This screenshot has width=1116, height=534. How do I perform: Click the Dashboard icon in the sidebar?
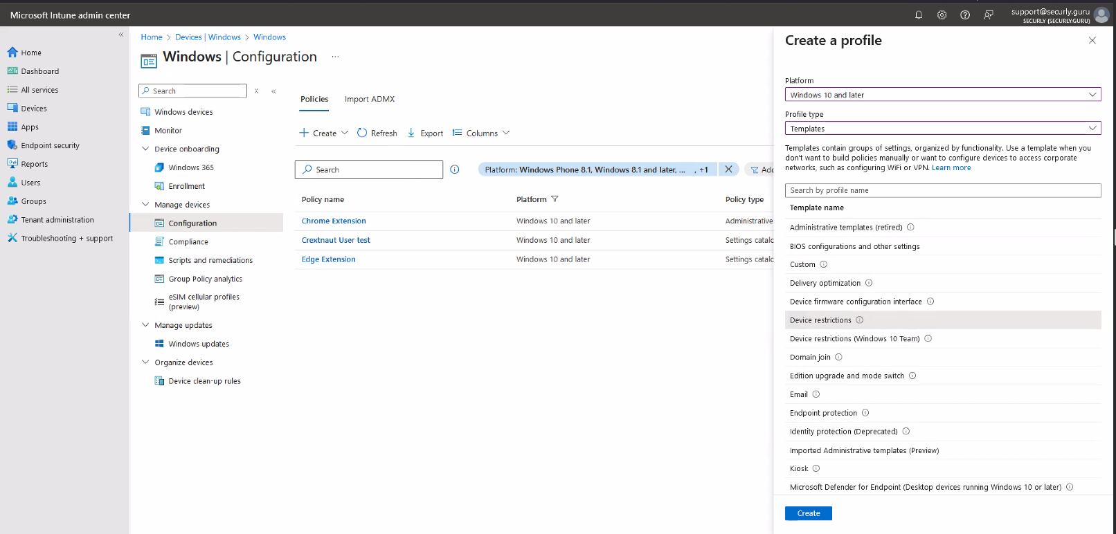(12, 71)
